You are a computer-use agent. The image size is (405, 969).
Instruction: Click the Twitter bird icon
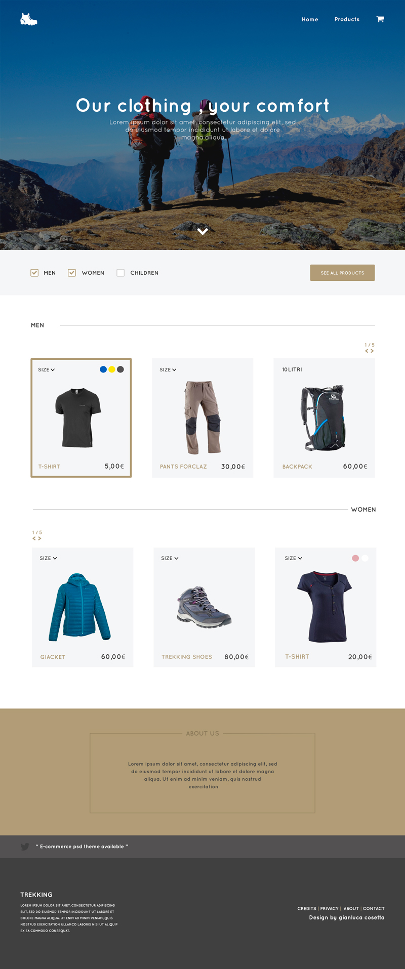(x=25, y=847)
